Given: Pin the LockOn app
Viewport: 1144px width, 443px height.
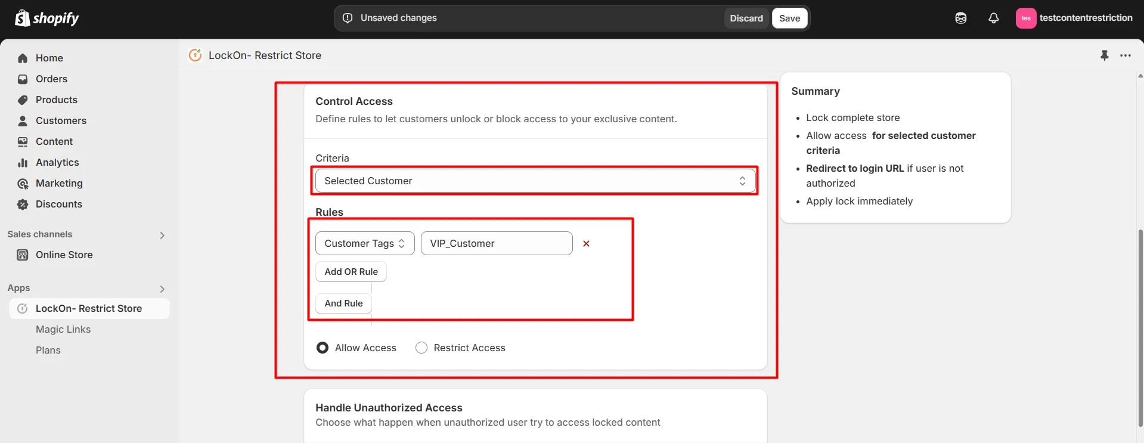Looking at the screenshot, I should [1105, 55].
